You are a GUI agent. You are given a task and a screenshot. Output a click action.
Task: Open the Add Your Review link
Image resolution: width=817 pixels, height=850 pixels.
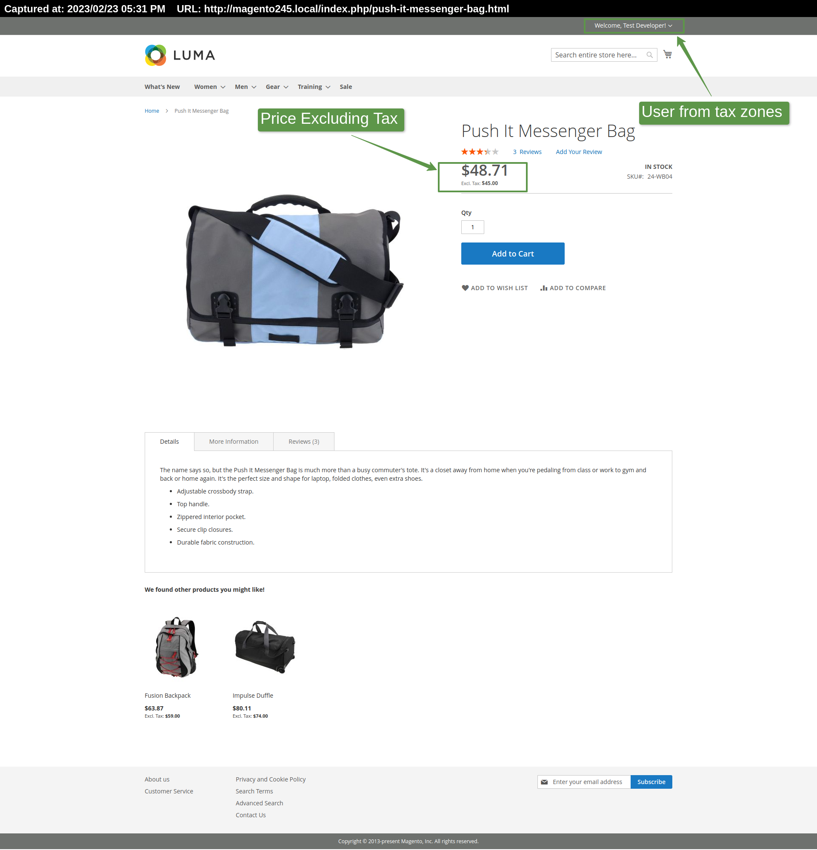[578, 152]
